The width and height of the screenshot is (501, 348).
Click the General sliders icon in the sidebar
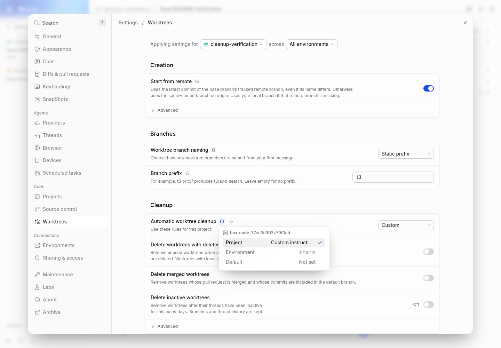(37, 37)
